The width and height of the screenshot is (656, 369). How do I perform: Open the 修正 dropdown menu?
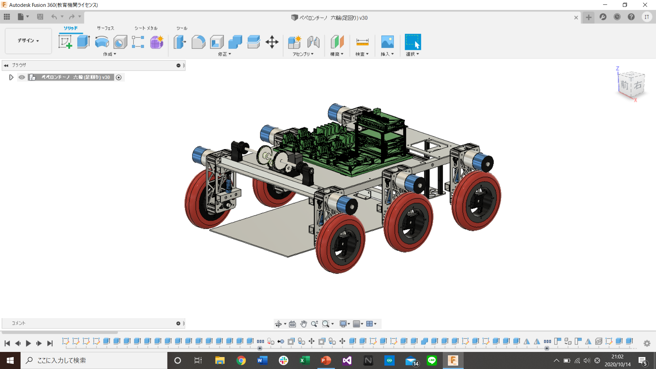click(224, 54)
